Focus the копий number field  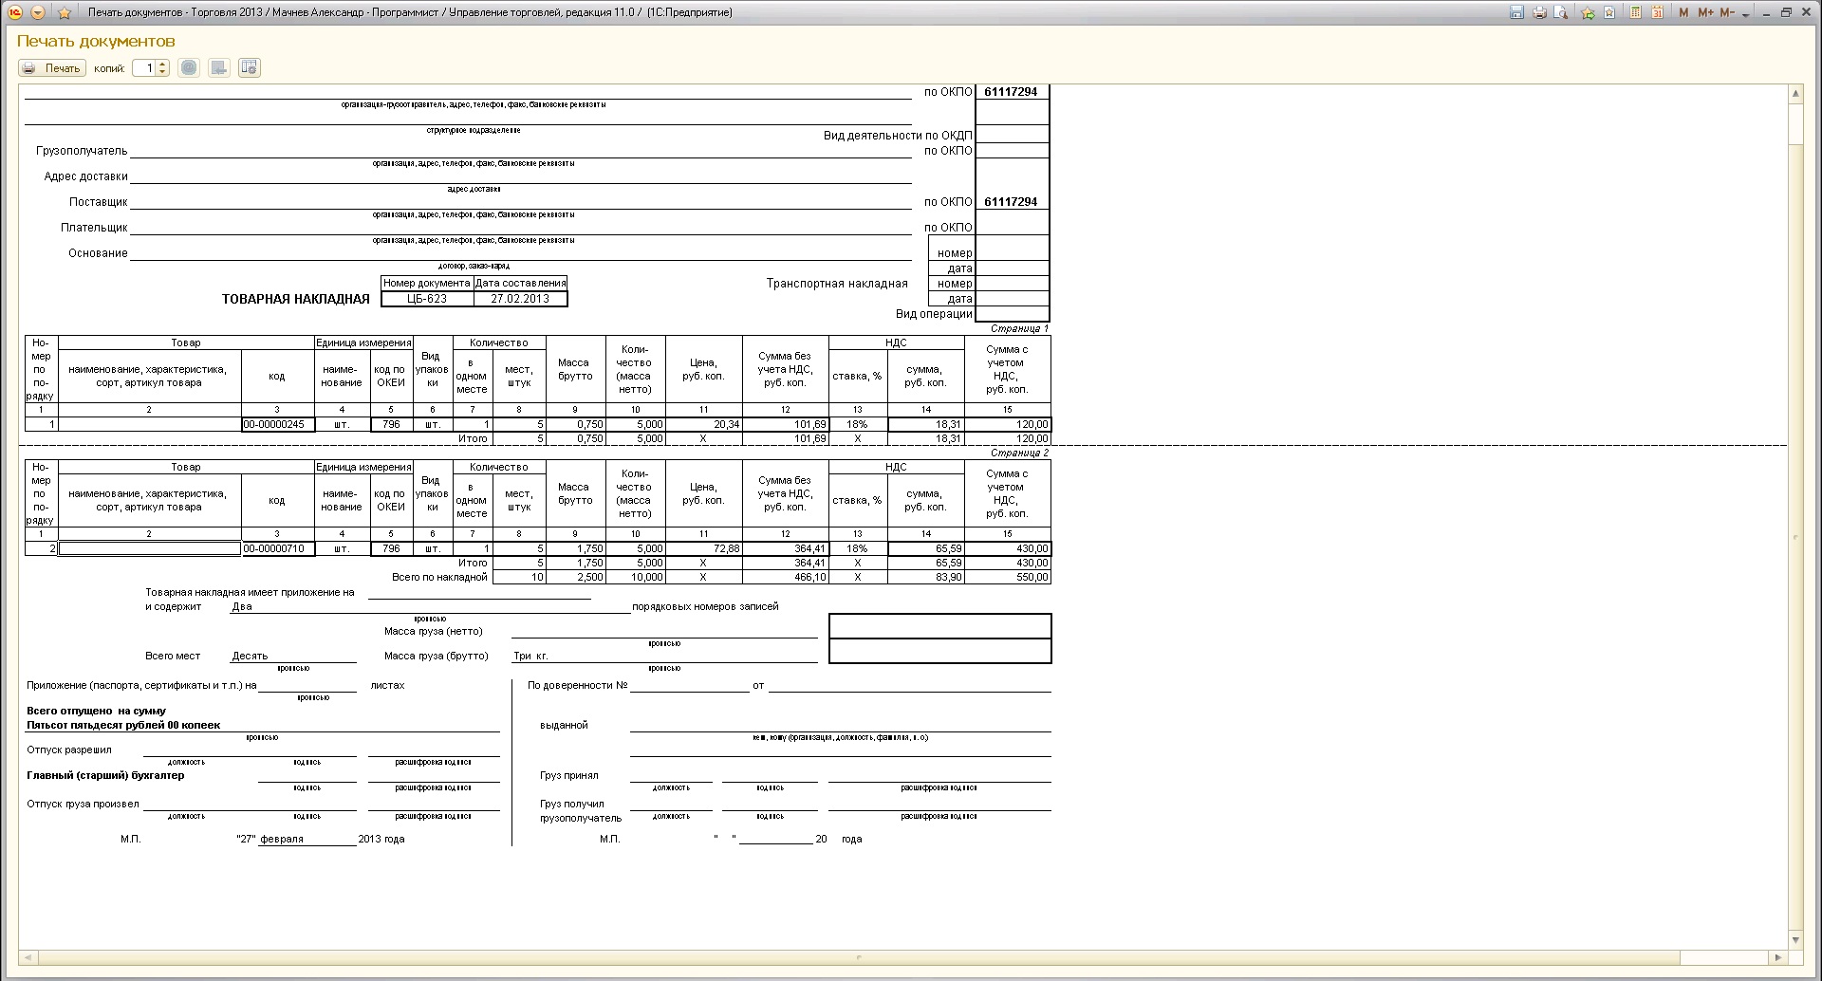point(144,68)
